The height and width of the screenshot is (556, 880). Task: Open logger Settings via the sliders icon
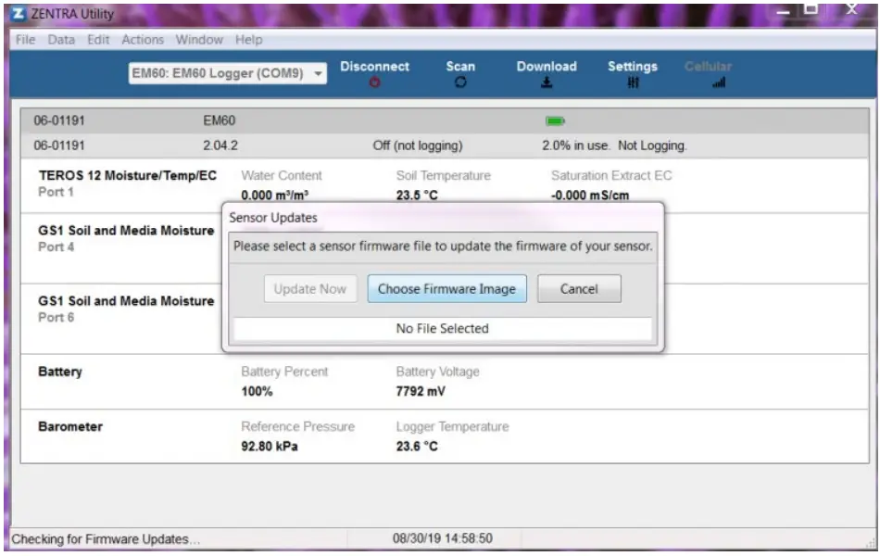point(631,73)
